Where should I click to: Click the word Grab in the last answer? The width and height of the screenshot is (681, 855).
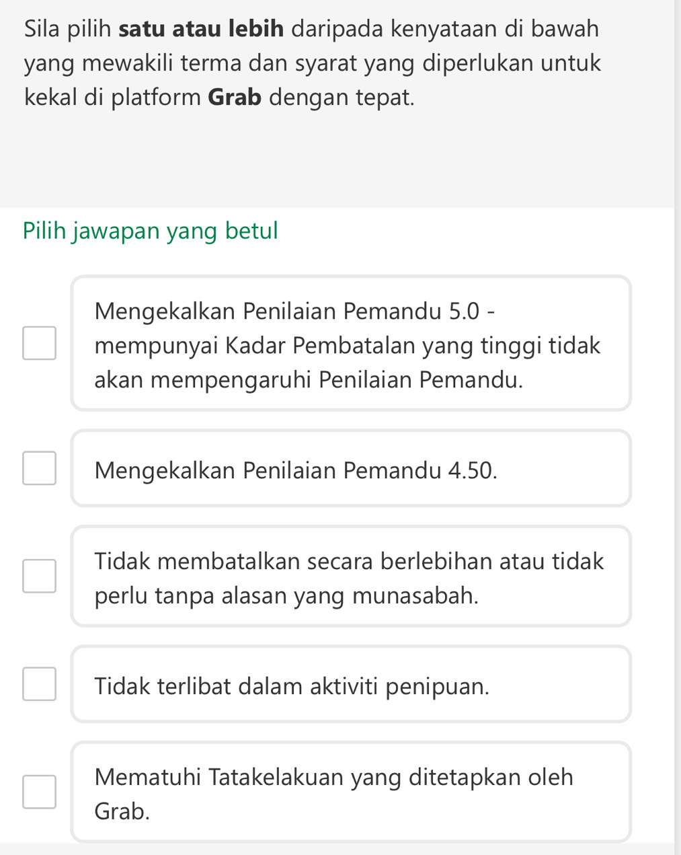coord(122,811)
